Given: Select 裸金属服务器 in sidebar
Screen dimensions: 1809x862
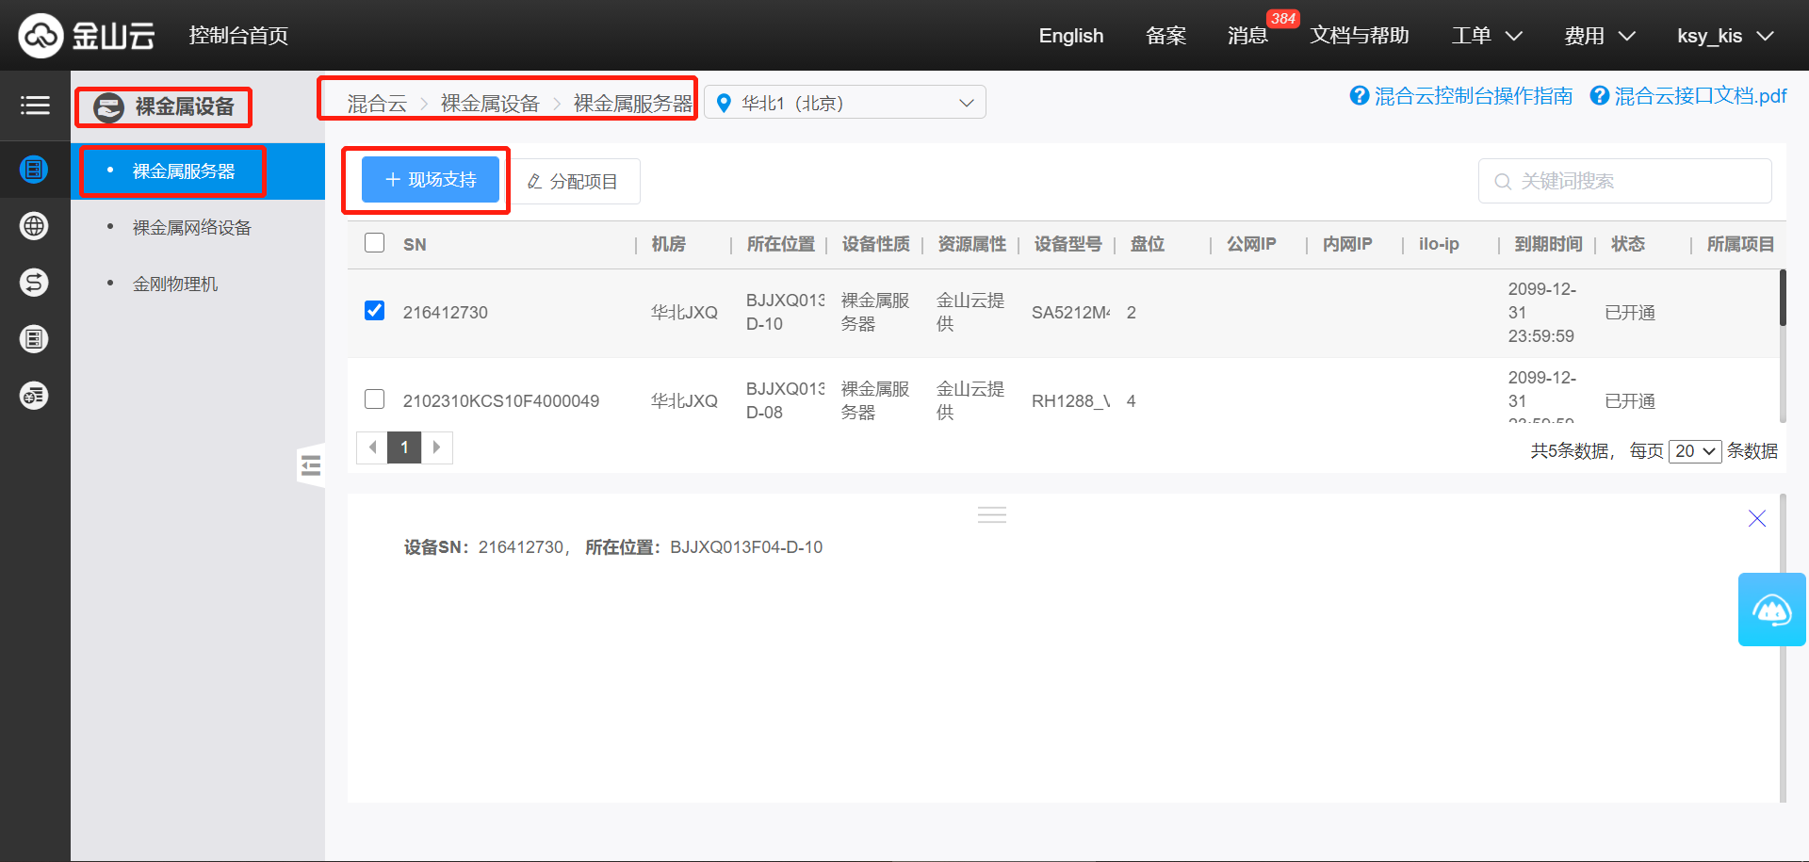Looking at the screenshot, I should [x=198, y=171].
